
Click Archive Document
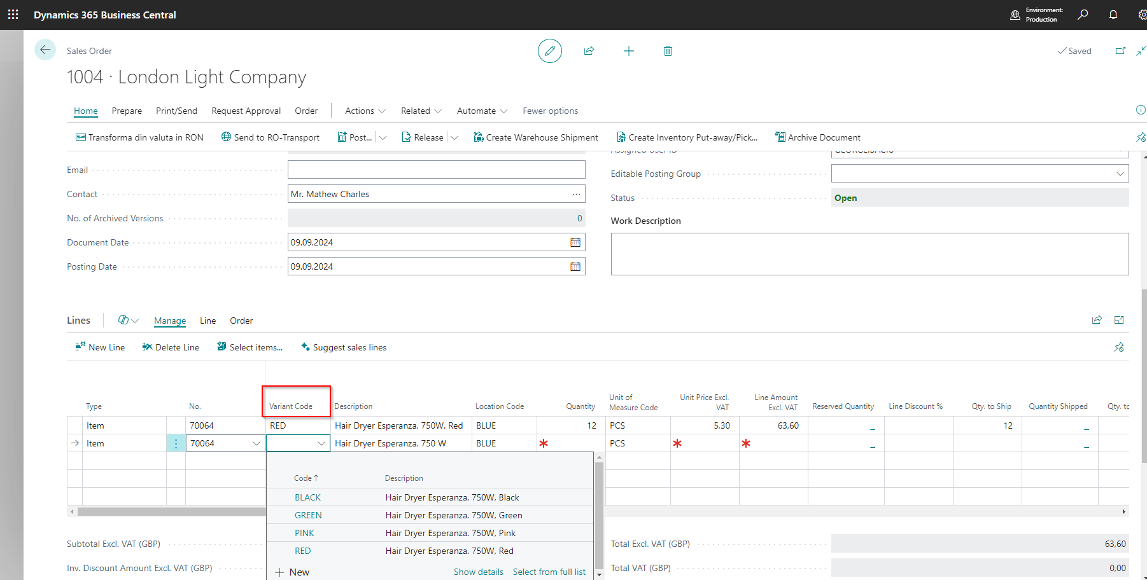(818, 137)
